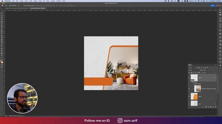The image size is (222, 124).
Task: Create new group in Layers panel
Action: point(211,107)
